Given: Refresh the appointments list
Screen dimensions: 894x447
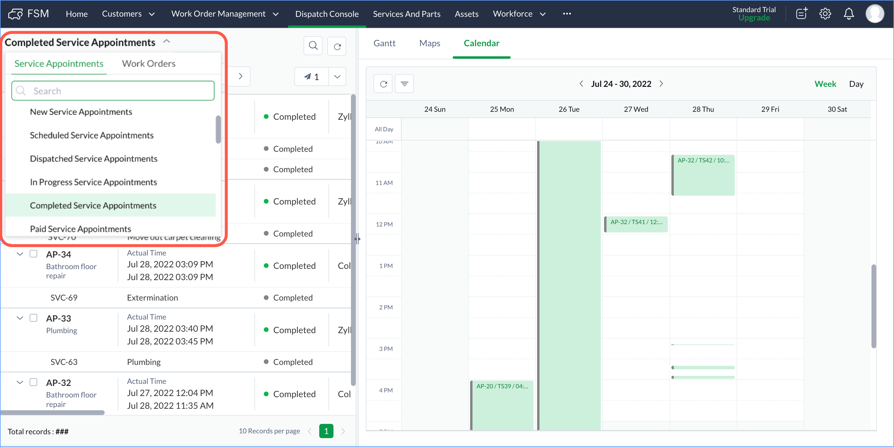Looking at the screenshot, I should click(337, 47).
